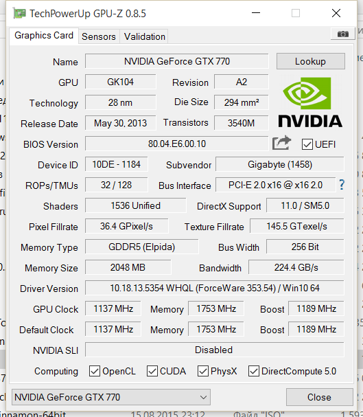Toggle the UEFI checkbox
This screenshot has width=363, height=417.
pos(307,144)
